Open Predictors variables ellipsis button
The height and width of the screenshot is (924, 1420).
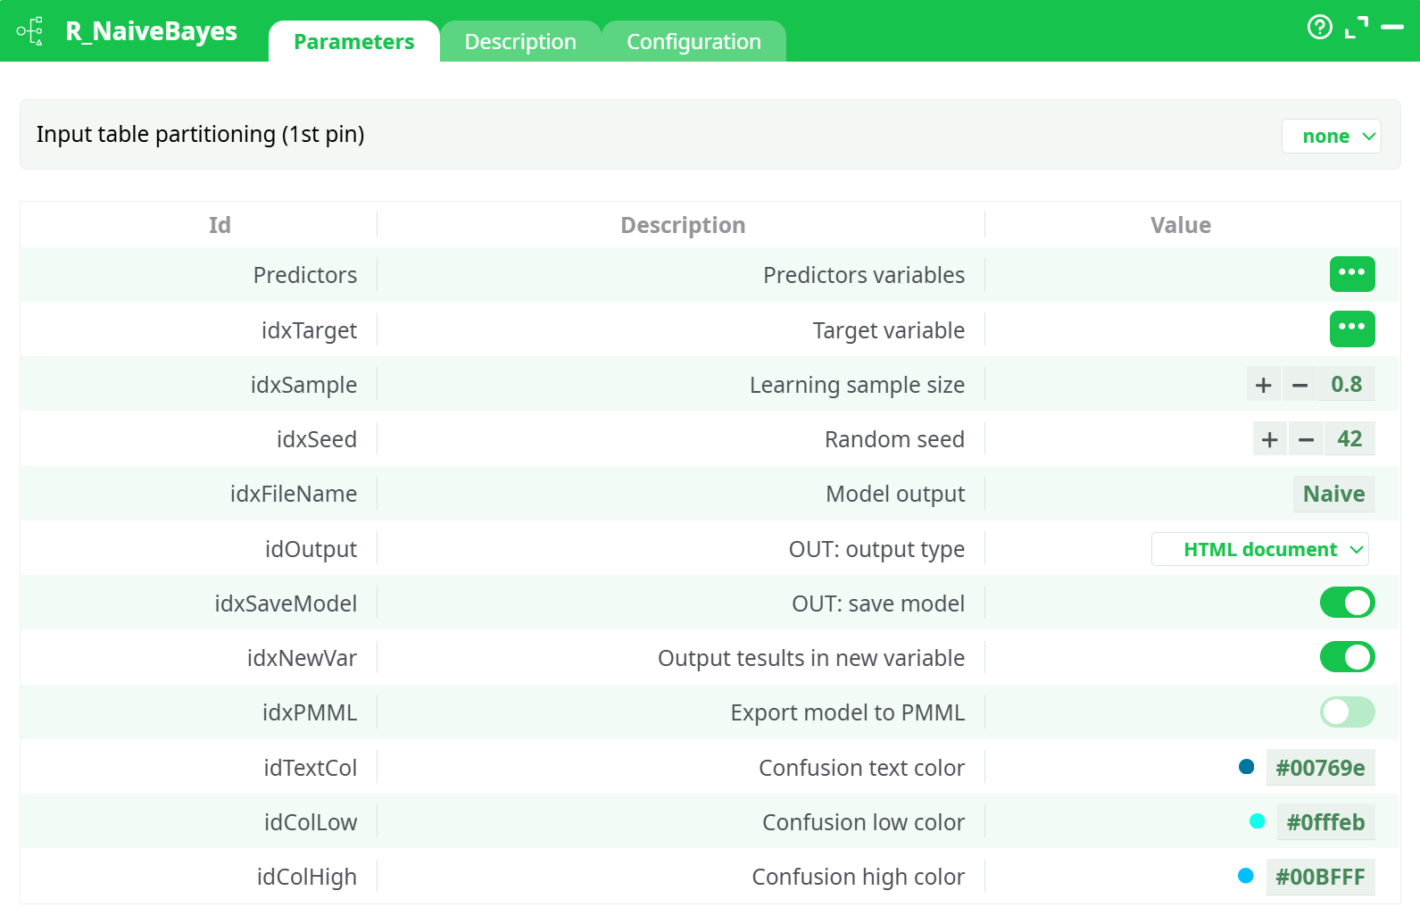pyautogui.click(x=1351, y=274)
